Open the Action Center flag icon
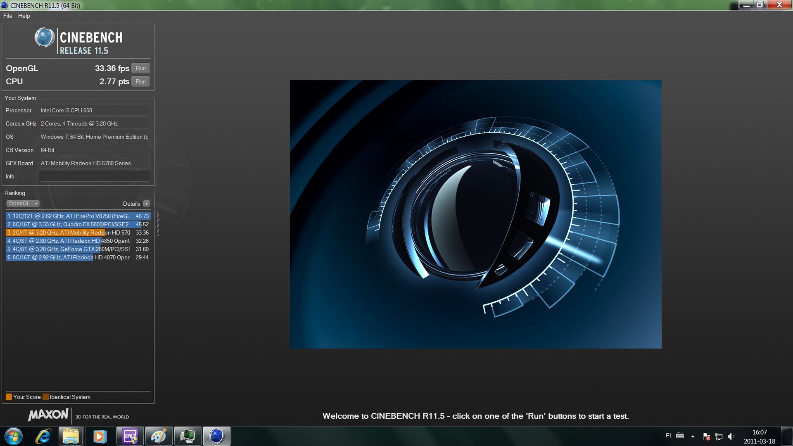793x446 pixels. 706,436
